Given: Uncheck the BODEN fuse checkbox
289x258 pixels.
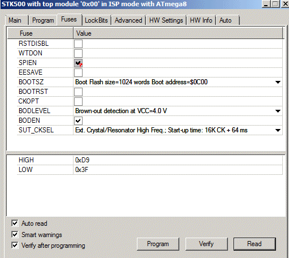Looking at the screenshot, I should coord(78,121).
